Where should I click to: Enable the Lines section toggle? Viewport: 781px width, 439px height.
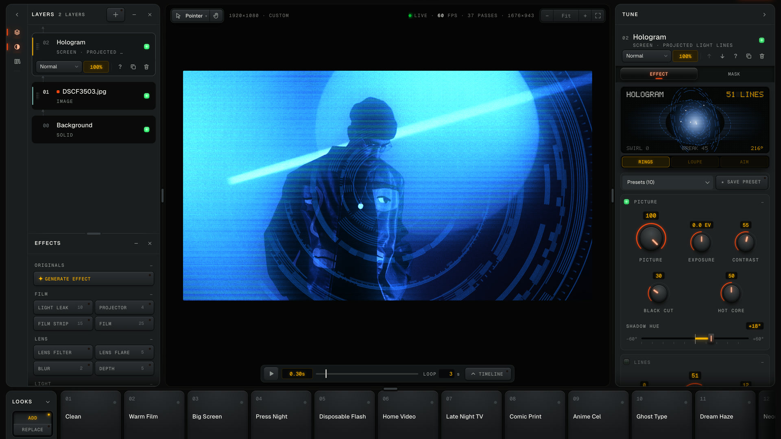click(626, 362)
